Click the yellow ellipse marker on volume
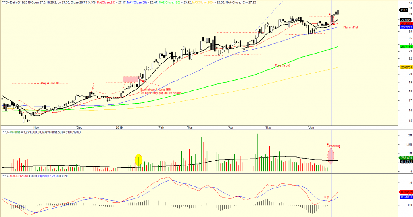This screenshot has width=413, height=217. click(x=138, y=160)
